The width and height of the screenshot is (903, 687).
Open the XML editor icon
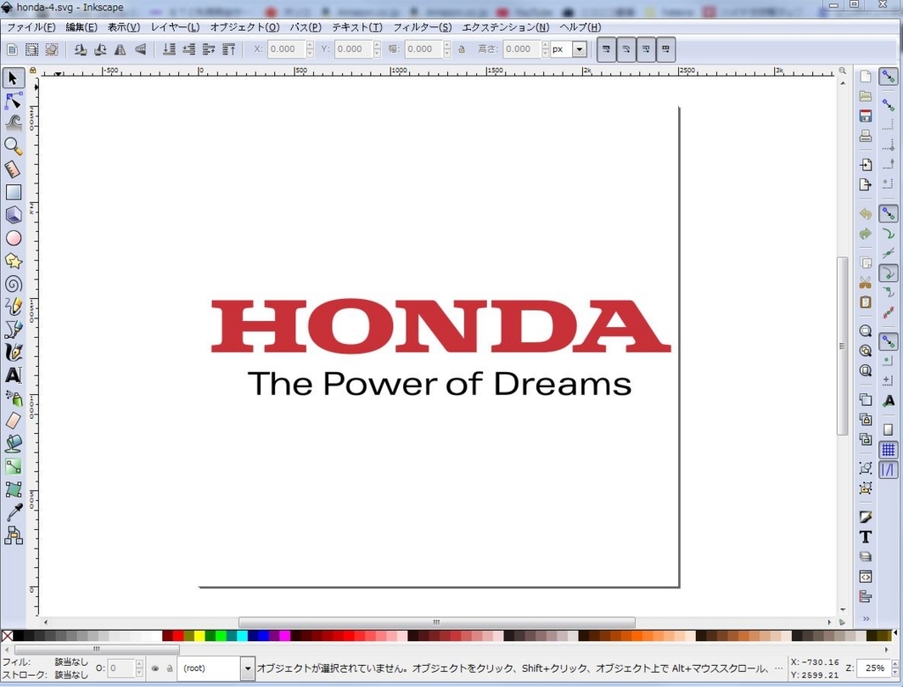[x=865, y=577]
